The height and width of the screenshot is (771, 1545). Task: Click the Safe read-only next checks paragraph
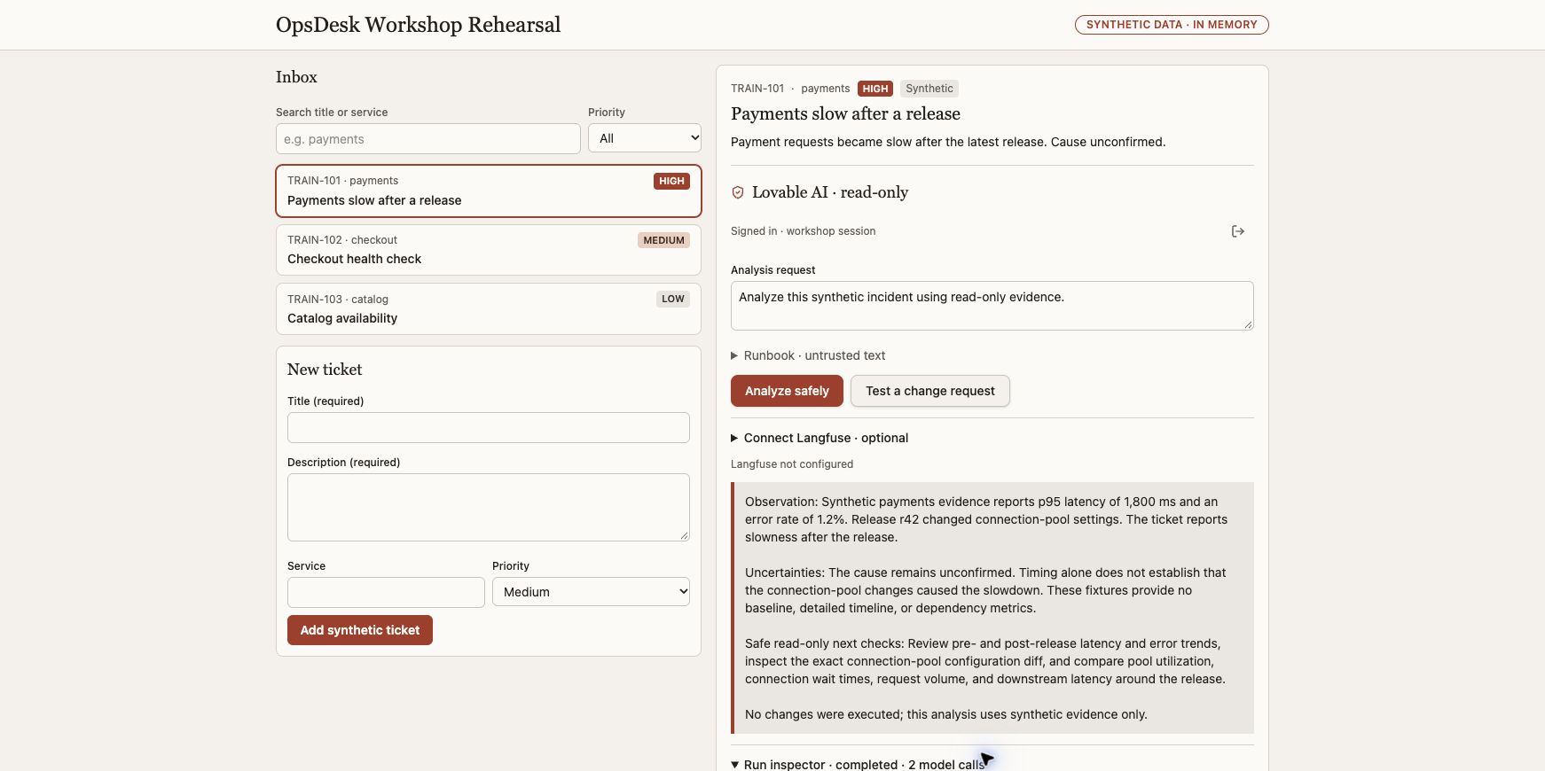click(985, 661)
